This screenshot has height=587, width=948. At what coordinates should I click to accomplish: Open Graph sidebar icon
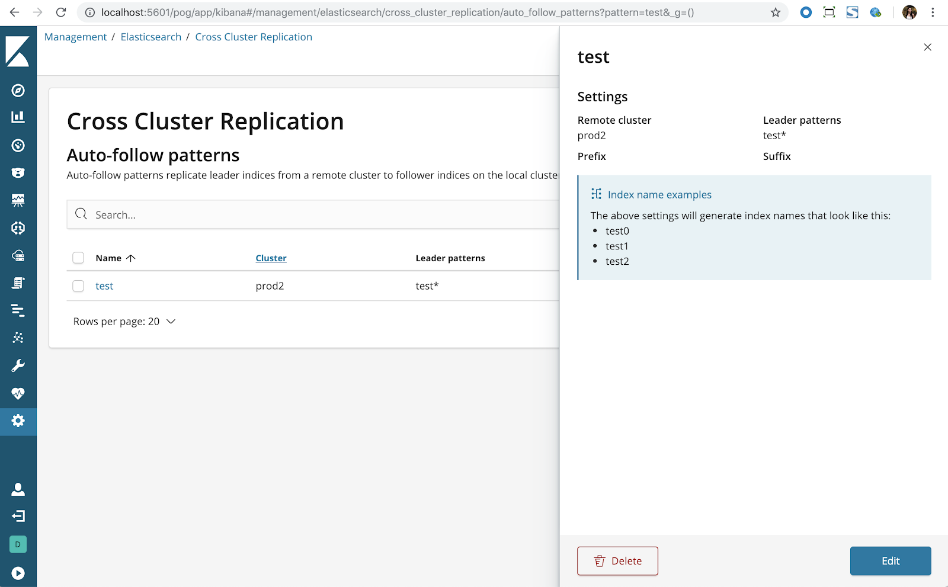coord(18,338)
